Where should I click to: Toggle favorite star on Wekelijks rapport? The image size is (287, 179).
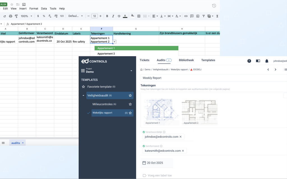click(x=130, y=113)
